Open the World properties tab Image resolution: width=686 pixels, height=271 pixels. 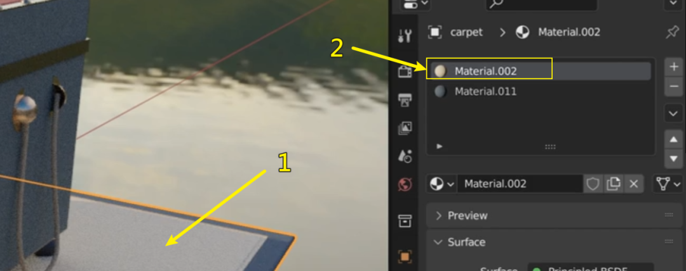click(x=405, y=184)
